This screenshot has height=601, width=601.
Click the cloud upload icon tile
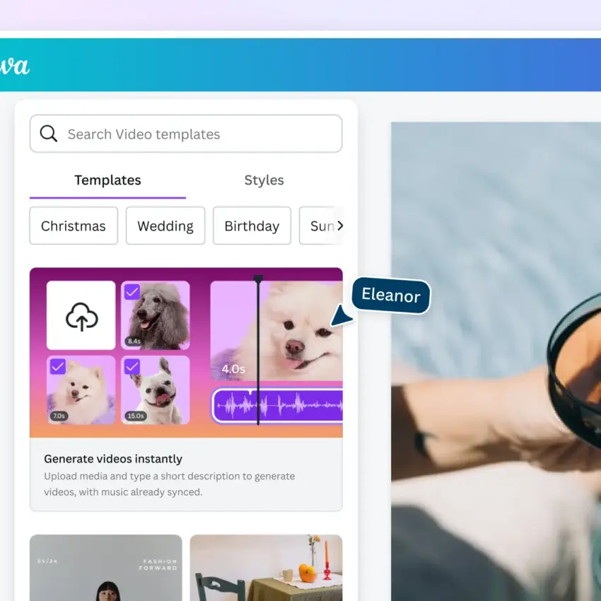point(81,315)
